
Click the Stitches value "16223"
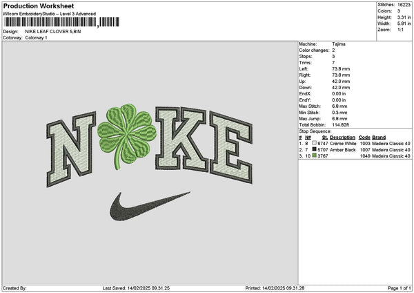pos(404,5)
